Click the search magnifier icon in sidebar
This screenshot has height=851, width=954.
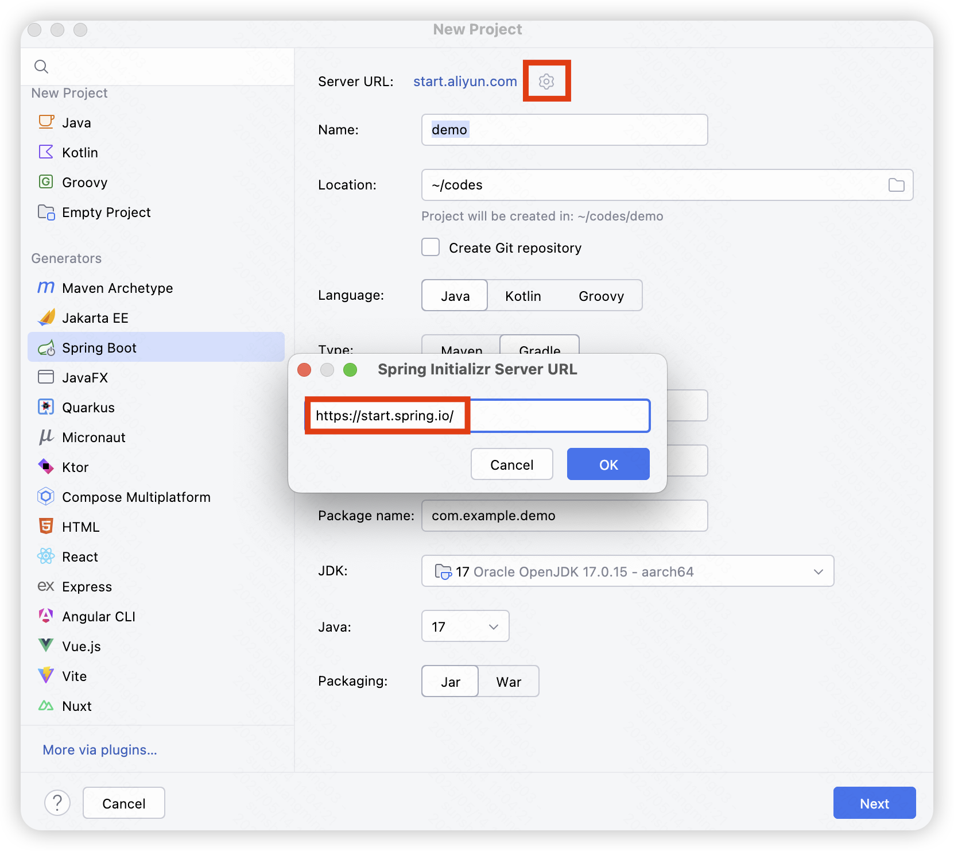tap(41, 67)
